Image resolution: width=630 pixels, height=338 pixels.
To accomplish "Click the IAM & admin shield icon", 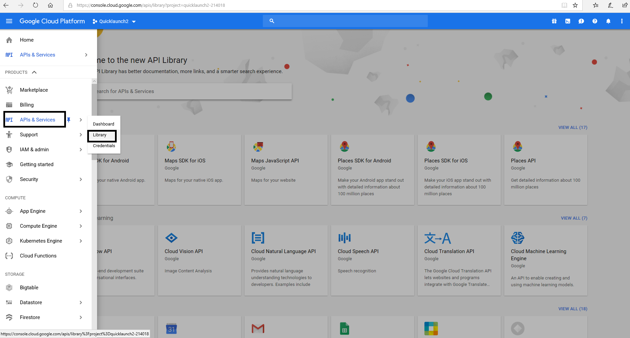I will [x=9, y=150].
